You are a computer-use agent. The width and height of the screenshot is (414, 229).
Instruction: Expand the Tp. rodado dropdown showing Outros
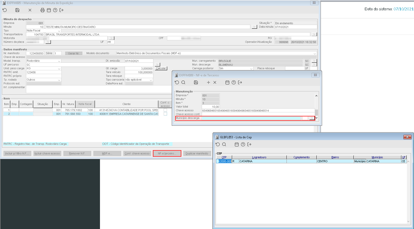59,80
